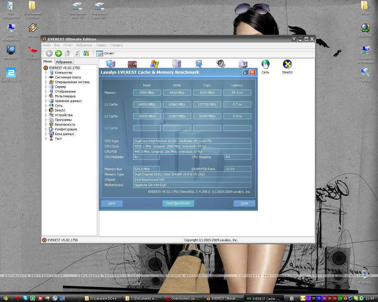Expand the Устройства tree node
Viewport: 378px width, 302px height.
(46, 115)
